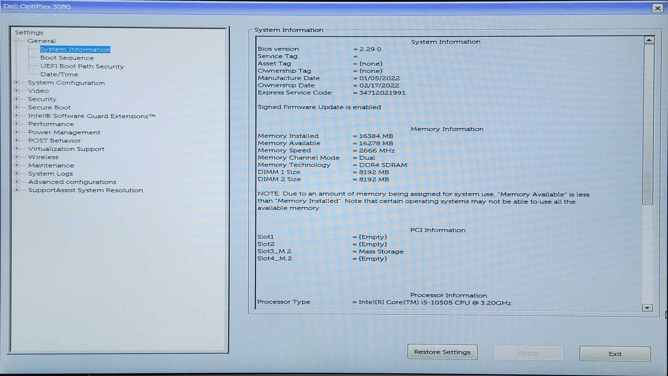Expand the System Configuration node
The width and height of the screenshot is (668, 376).
[x=17, y=83]
